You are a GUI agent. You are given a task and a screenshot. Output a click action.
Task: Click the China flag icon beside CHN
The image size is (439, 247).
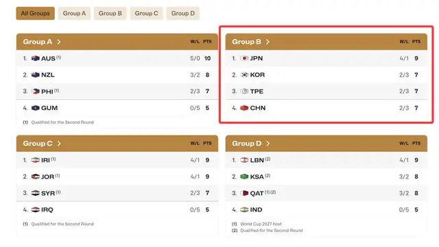point(244,108)
